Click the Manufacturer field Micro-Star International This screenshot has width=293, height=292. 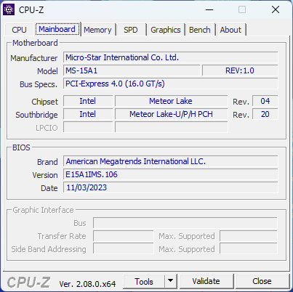point(171,57)
